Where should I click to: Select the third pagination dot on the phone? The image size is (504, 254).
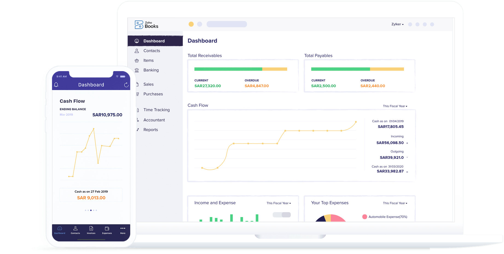click(x=91, y=210)
